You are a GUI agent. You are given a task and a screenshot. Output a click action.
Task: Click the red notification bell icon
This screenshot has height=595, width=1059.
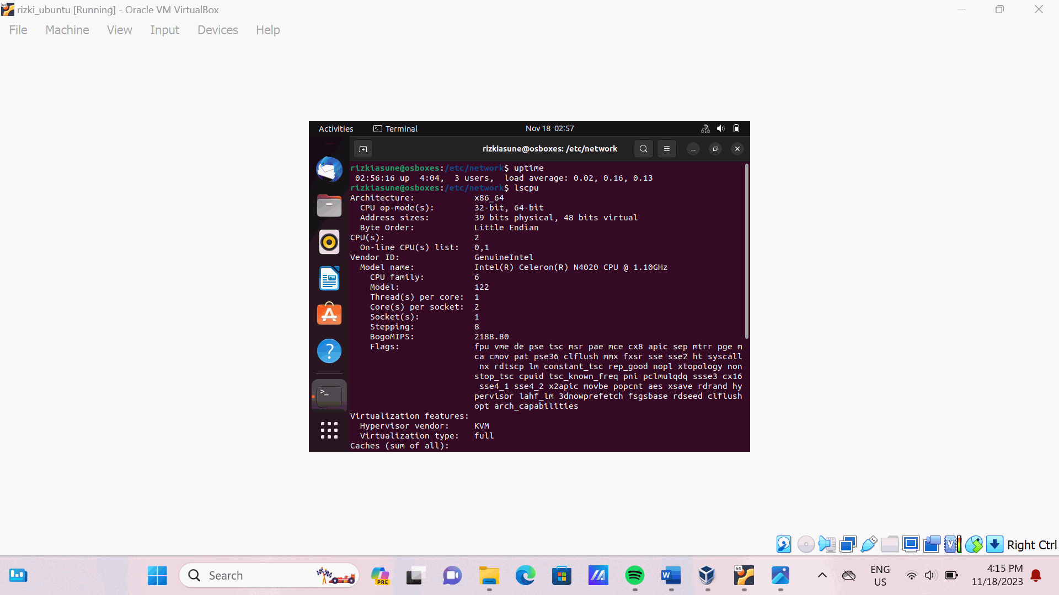pos(1036,576)
